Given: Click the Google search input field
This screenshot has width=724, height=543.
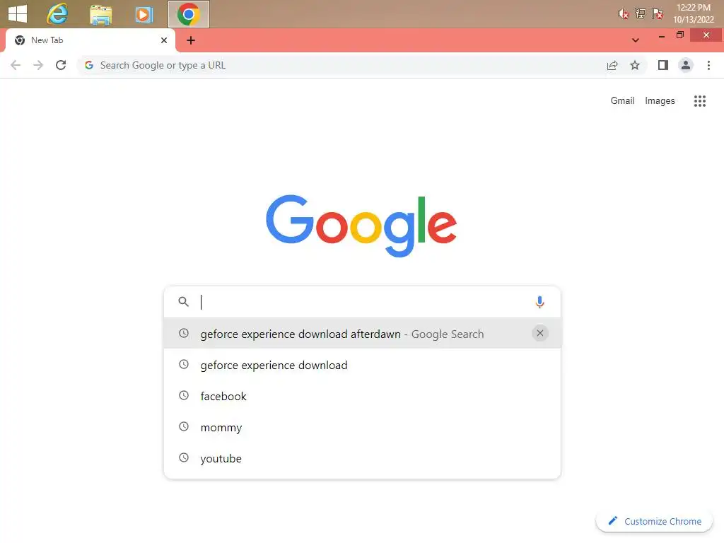Looking at the screenshot, I should (363, 302).
